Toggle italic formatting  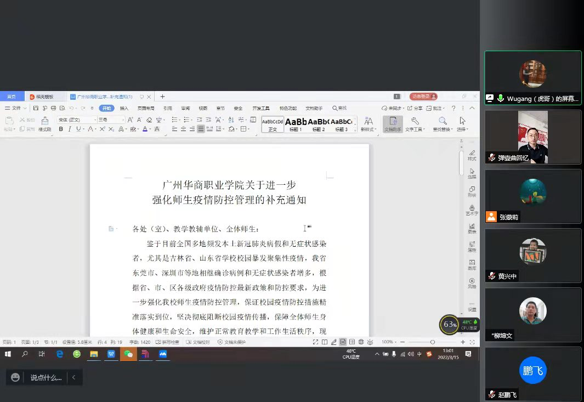[x=69, y=129]
